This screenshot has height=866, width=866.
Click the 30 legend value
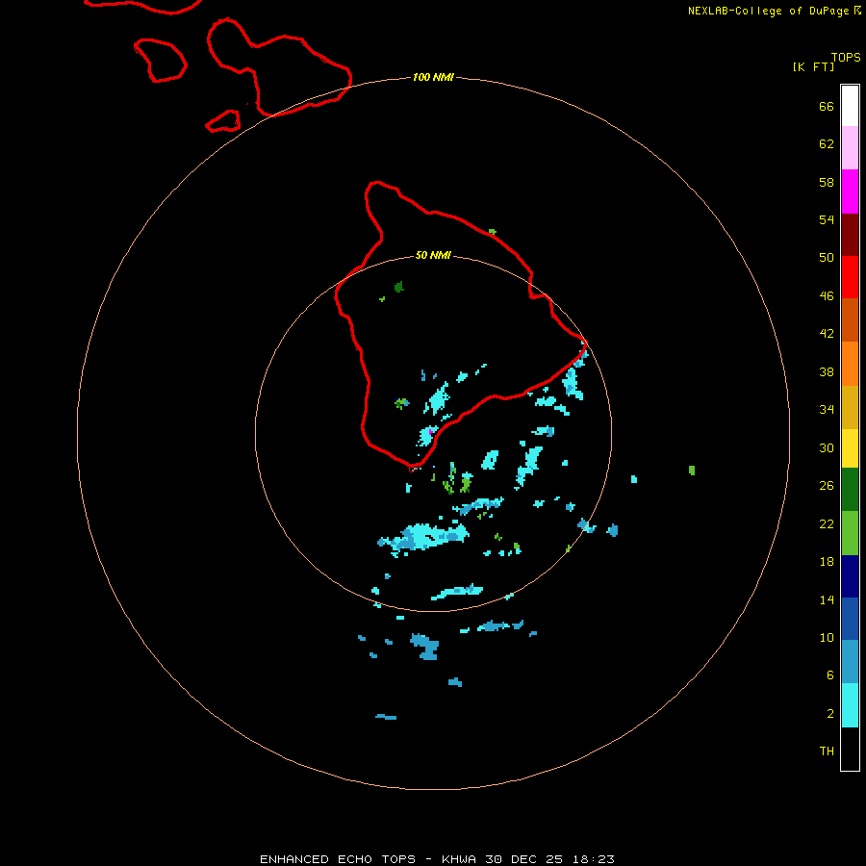tap(827, 447)
